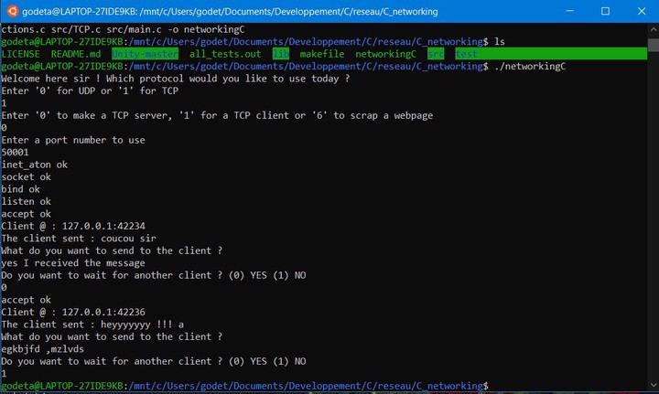Click 'listen ok' line
This screenshot has height=394, width=659.
click(26, 201)
